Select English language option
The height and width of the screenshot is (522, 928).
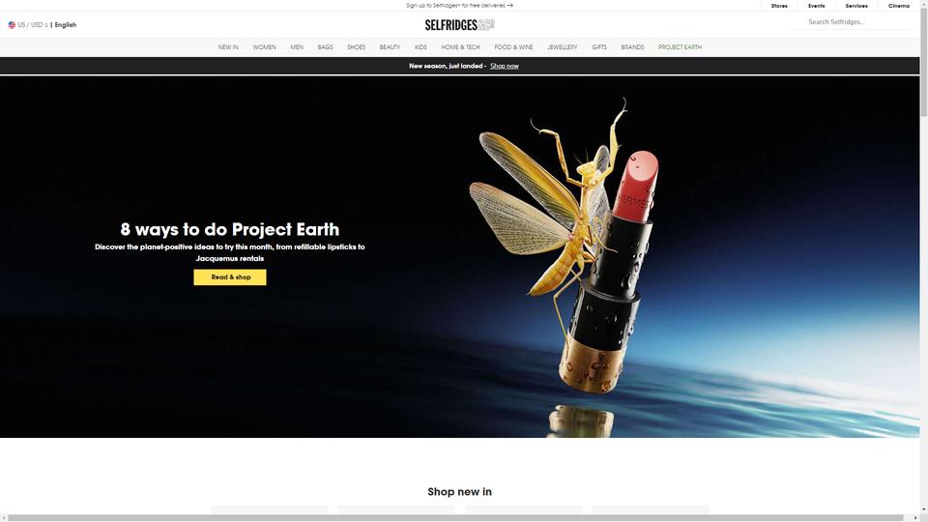click(x=66, y=25)
